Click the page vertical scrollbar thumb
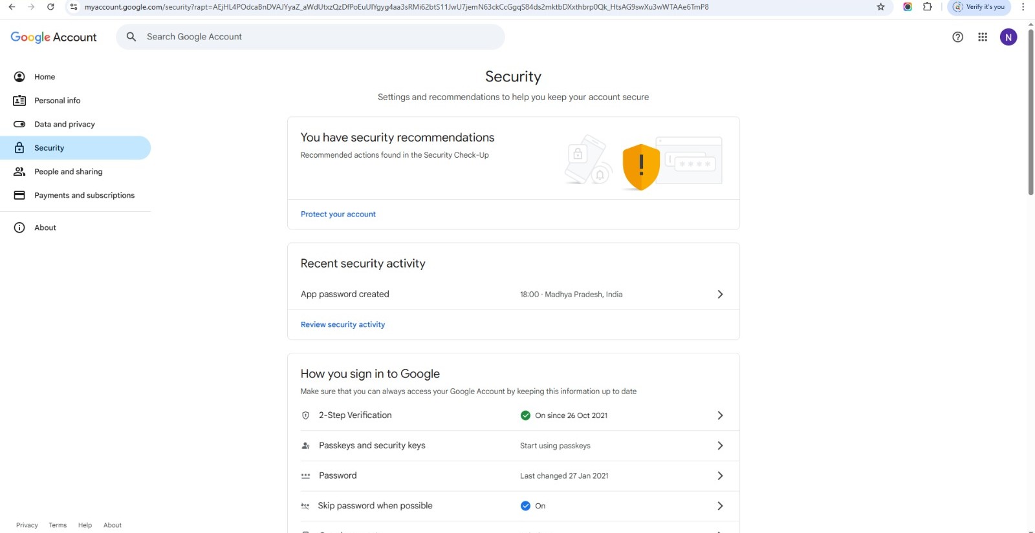The image size is (1035, 533). point(1030,111)
